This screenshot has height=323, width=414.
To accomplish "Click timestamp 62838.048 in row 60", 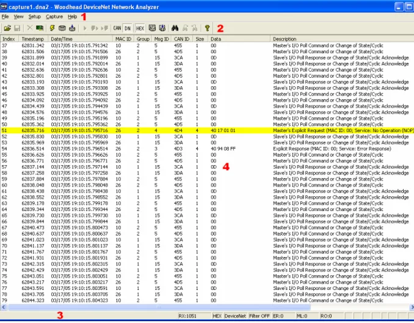I will [x=33, y=185].
